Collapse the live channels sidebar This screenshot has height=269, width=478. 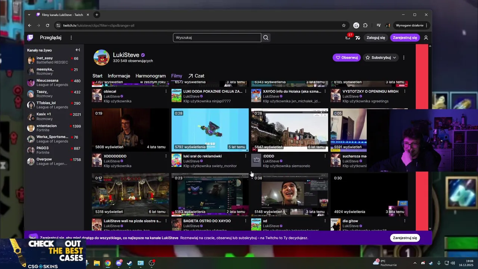tap(78, 50)
